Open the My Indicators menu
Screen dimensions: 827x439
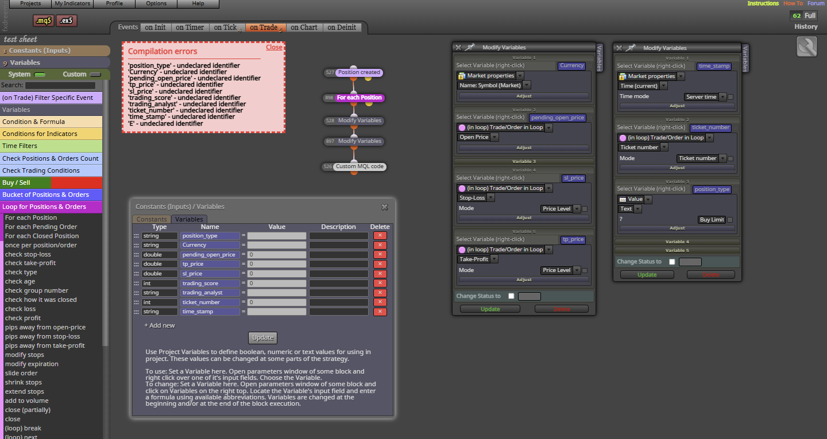coord(72,3)
